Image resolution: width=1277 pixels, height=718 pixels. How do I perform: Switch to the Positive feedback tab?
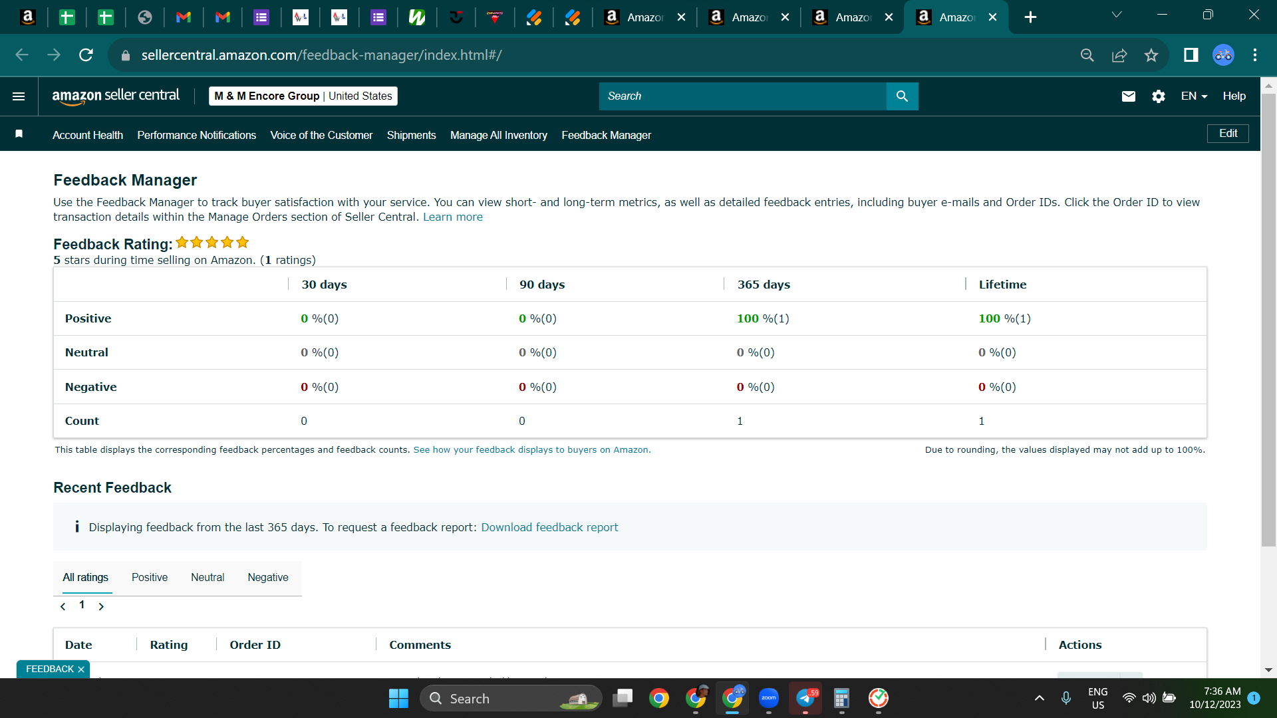click(x=150, y=577)
